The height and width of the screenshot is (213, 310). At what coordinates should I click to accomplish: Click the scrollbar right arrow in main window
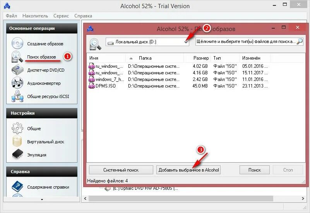pos(303,198)
